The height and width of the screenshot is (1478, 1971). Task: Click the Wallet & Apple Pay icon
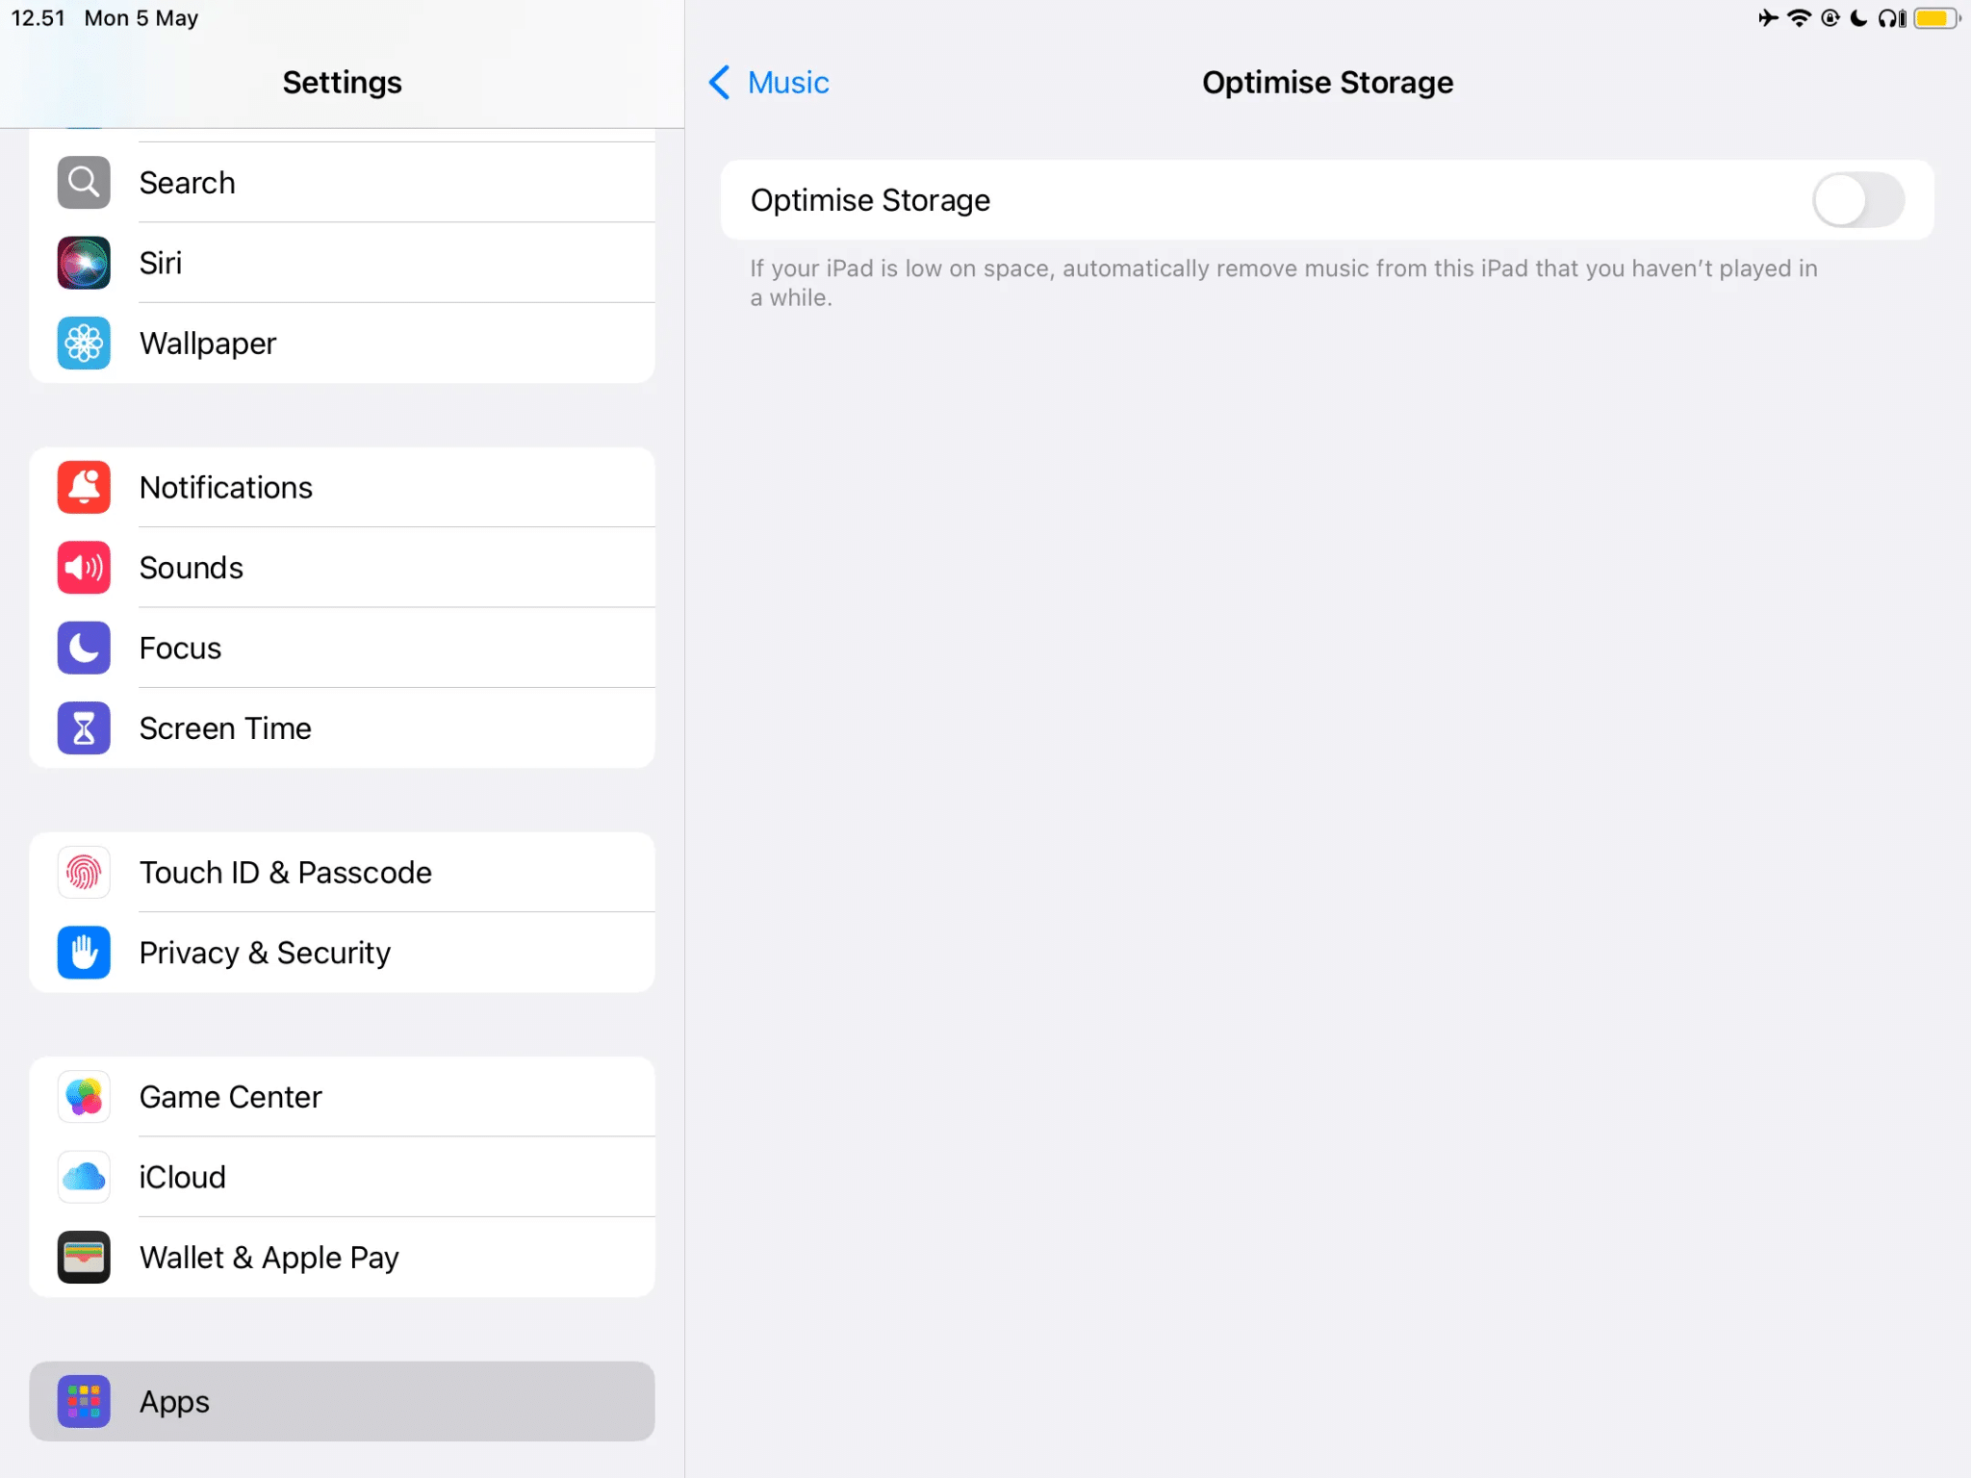coord(84,1257)
